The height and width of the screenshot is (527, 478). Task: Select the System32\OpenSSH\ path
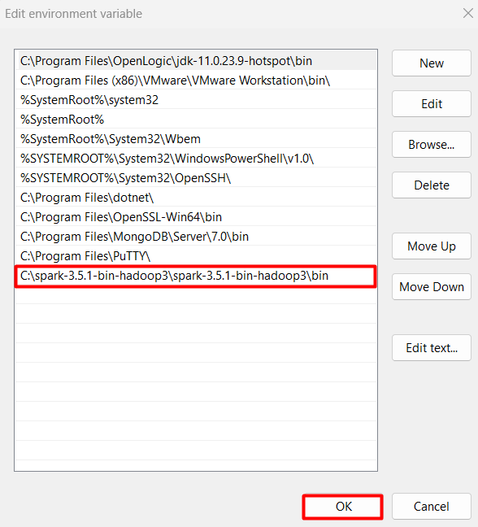(196, 178)
